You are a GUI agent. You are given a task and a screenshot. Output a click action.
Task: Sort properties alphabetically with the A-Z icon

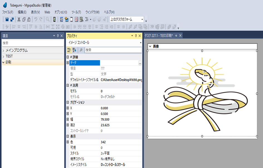(x=75, y=50)
